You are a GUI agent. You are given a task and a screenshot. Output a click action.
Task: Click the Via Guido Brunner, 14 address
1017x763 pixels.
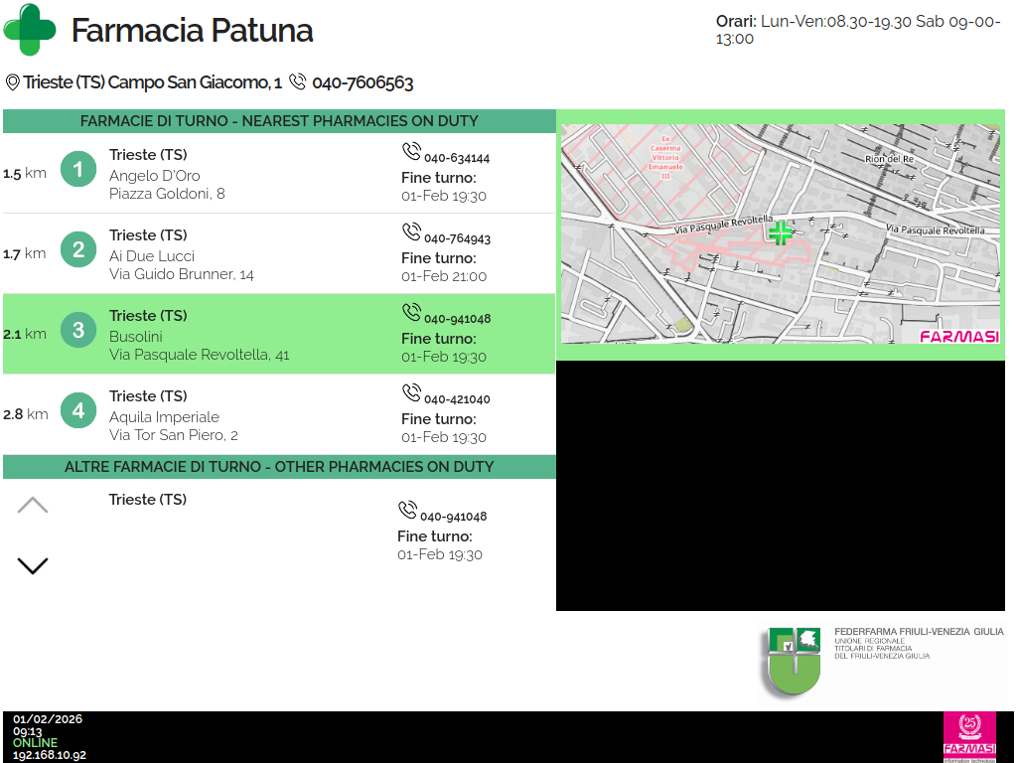point(182,274)
